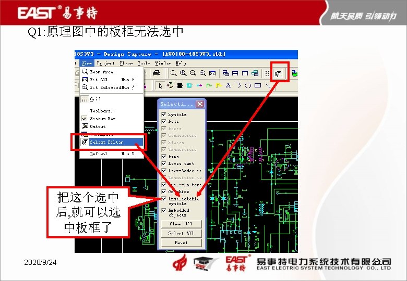Click the Select All button
This screenshot has width=407, height=281.
(181, 234)
